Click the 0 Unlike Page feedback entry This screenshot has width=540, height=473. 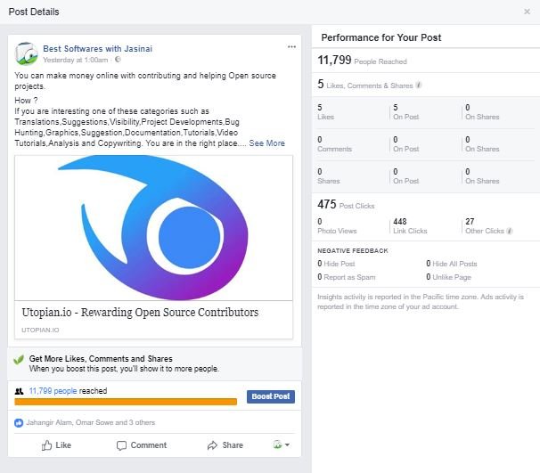[x=448, y=277]
